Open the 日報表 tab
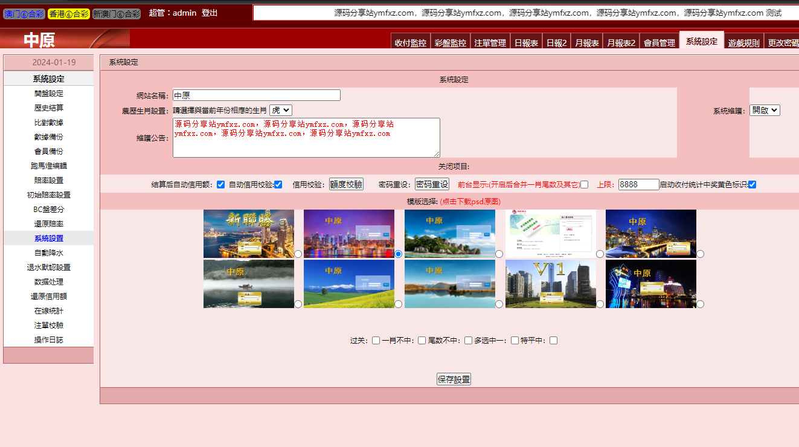 point(526,43)
